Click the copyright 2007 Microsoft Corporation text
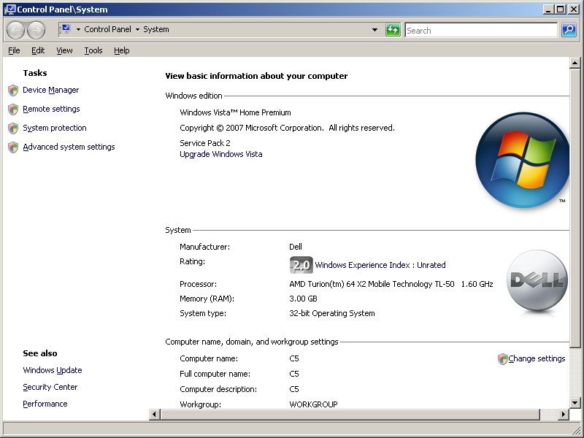 (287, 128)
